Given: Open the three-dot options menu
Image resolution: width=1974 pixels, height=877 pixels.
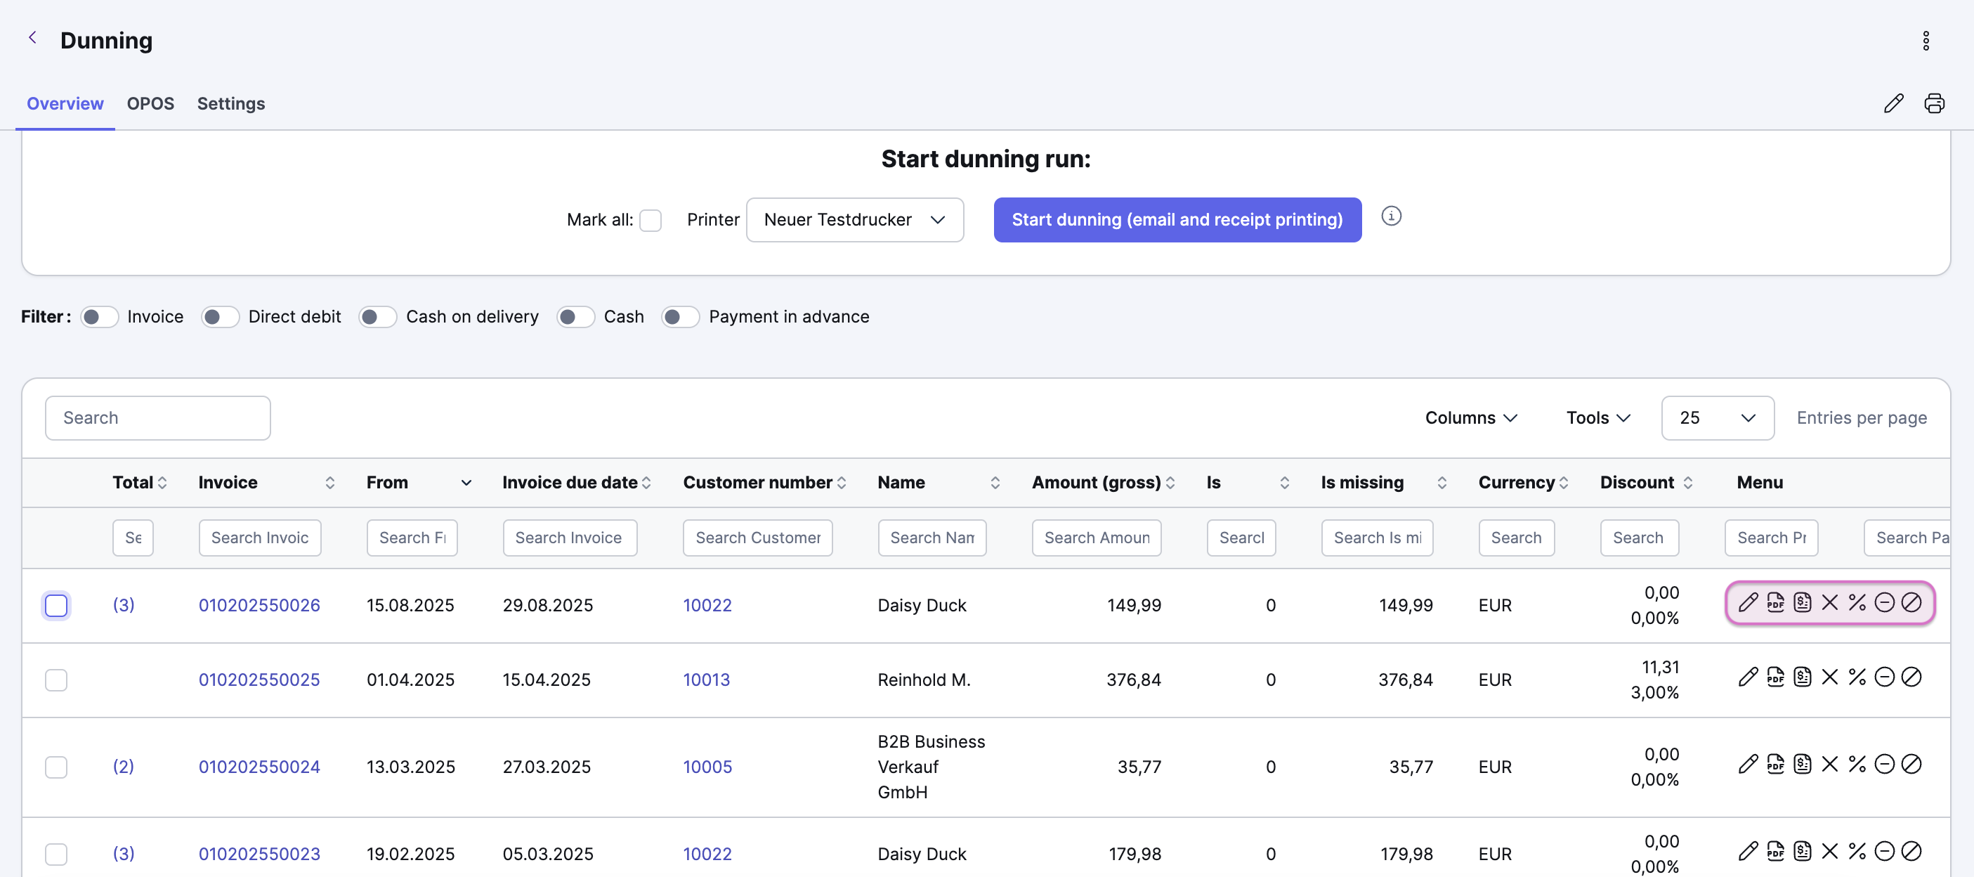Looking at the screenshot, I should click(1926, 41).
